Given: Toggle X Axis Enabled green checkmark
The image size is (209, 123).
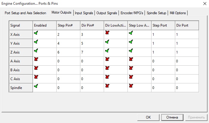Looking at the screenshot, I should click(x=36, y=33).
